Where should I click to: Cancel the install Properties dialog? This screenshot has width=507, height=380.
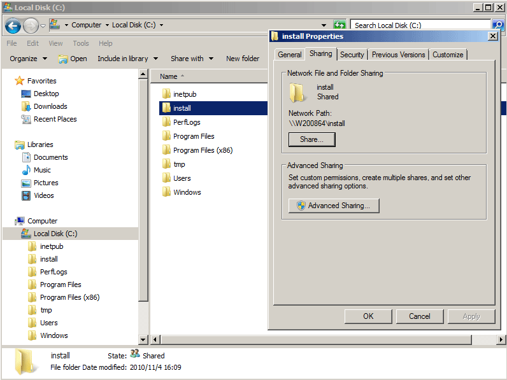pos(420,316)
